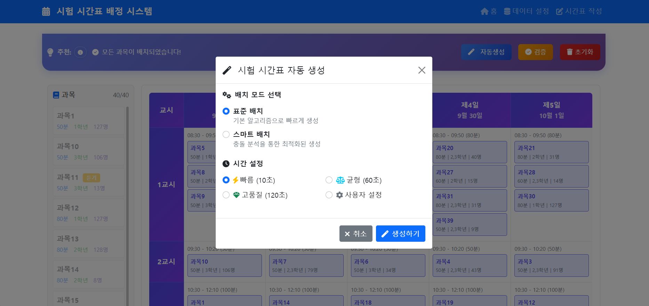
Task: Click the check circle icon on 검증
Action: (x=528, y=52)
